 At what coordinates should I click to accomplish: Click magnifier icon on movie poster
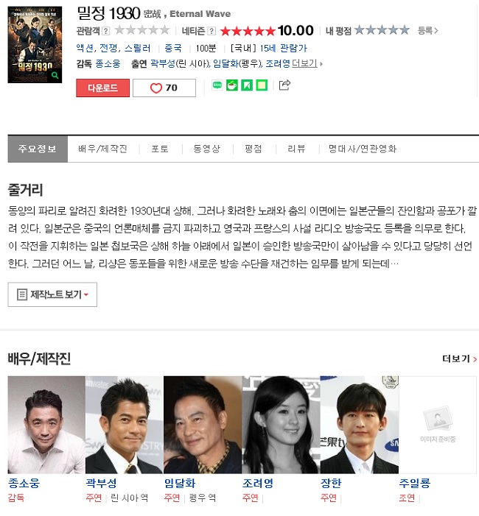[x=55, y=75]
